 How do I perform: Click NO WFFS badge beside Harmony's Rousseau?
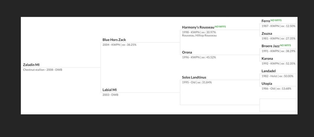(x=220, y=26)
